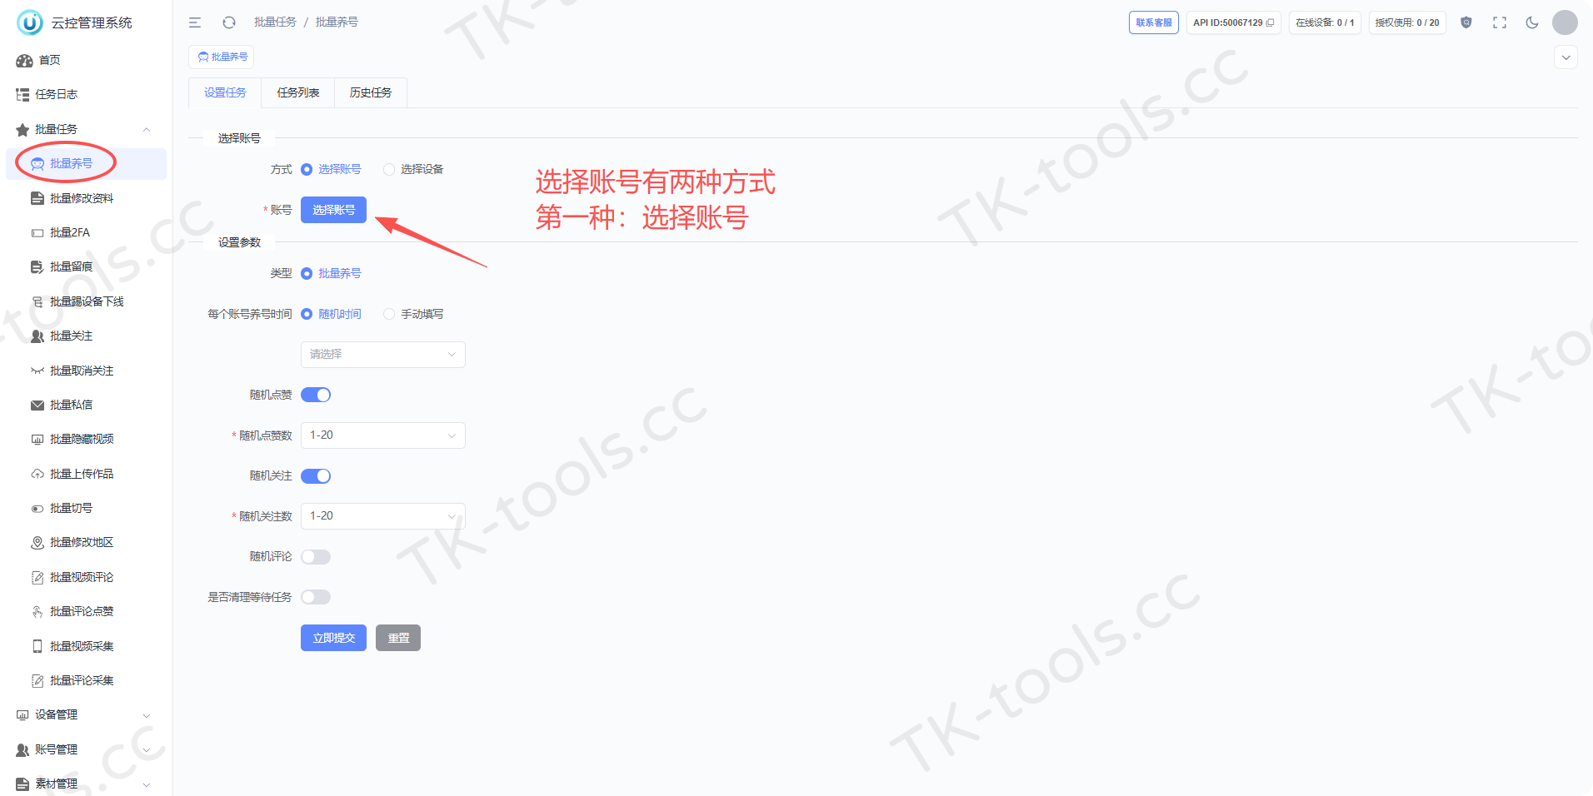1593x796 pixels.
Task: Open 批量隐藏视频 icon
Action: (37, 439)
